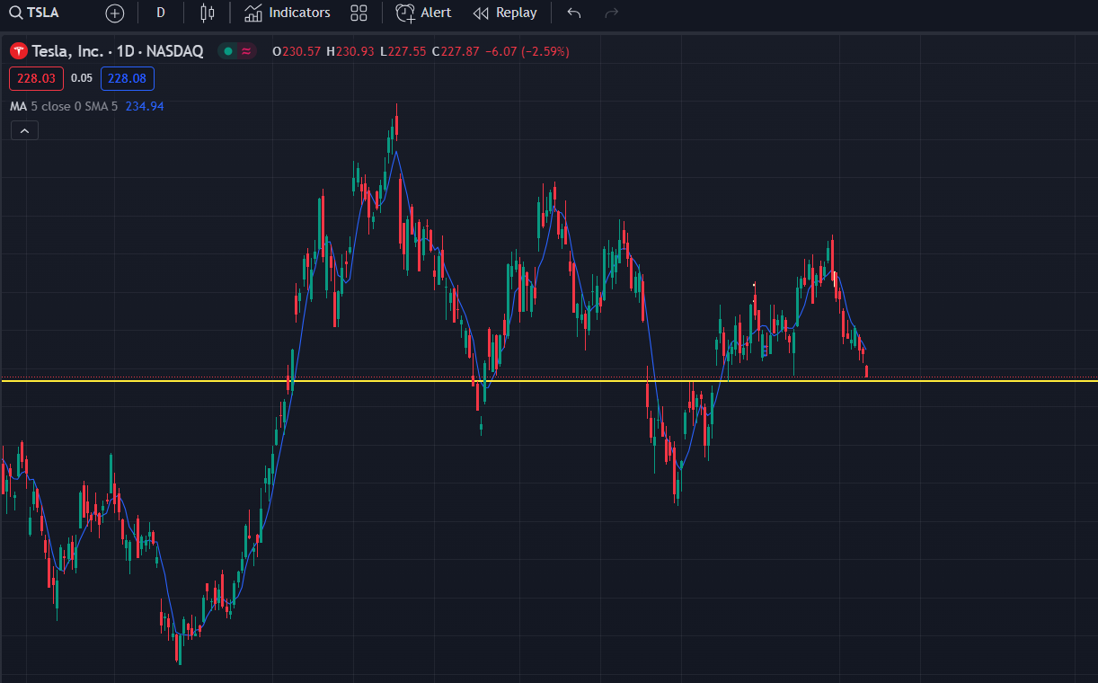Click the redo arrow icon

coord(612,13)
